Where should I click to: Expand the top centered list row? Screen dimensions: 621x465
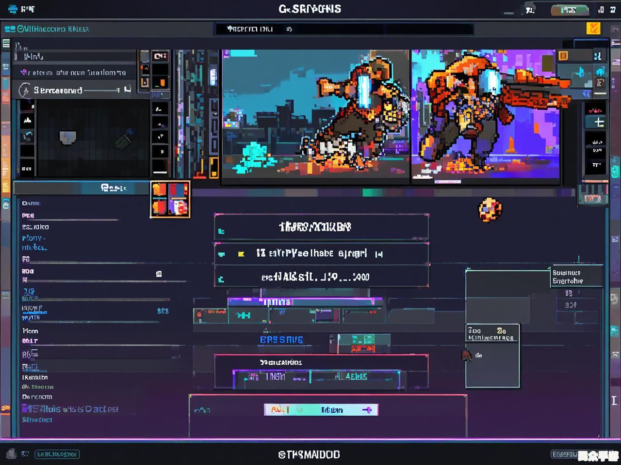tap(321, 227)
